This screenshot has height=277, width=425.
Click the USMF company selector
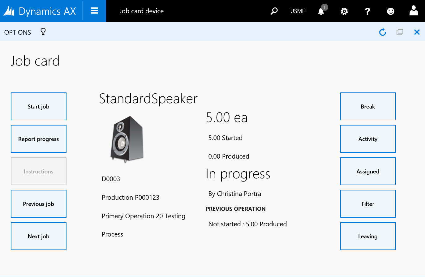point(297,11)
